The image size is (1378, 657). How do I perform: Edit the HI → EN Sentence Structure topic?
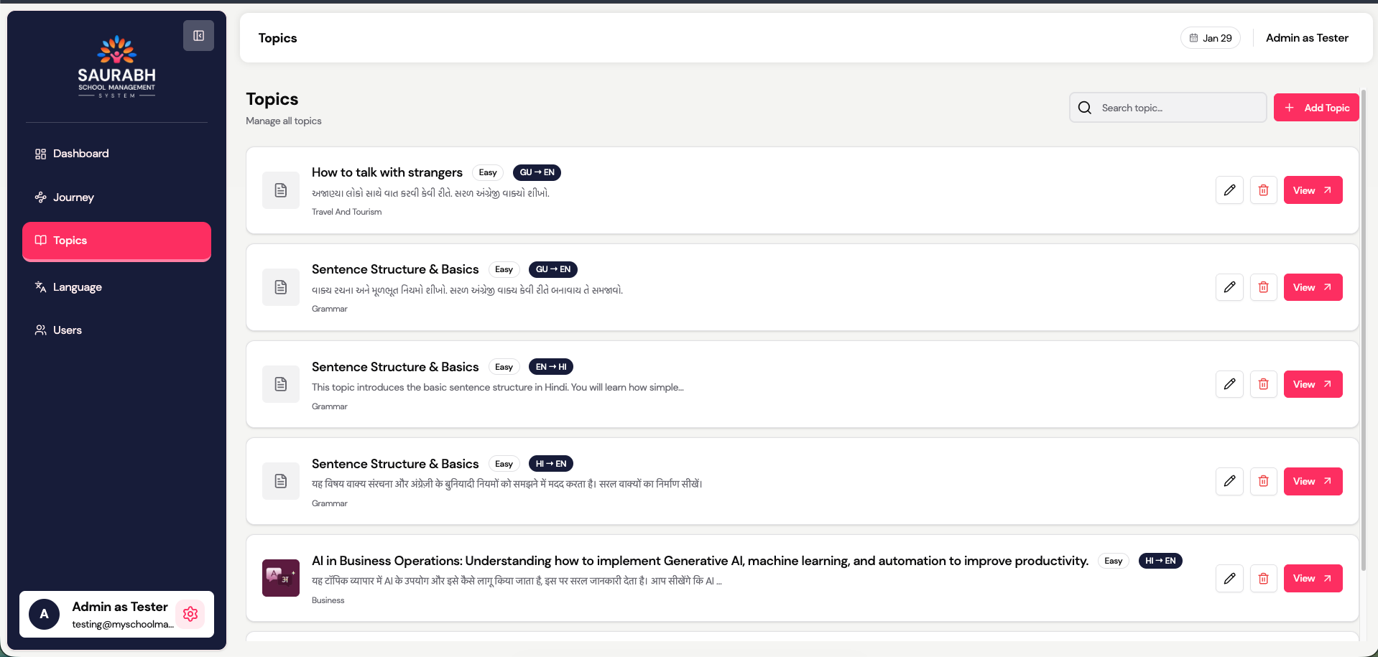pyautogui.click(x=1229, y=481)
